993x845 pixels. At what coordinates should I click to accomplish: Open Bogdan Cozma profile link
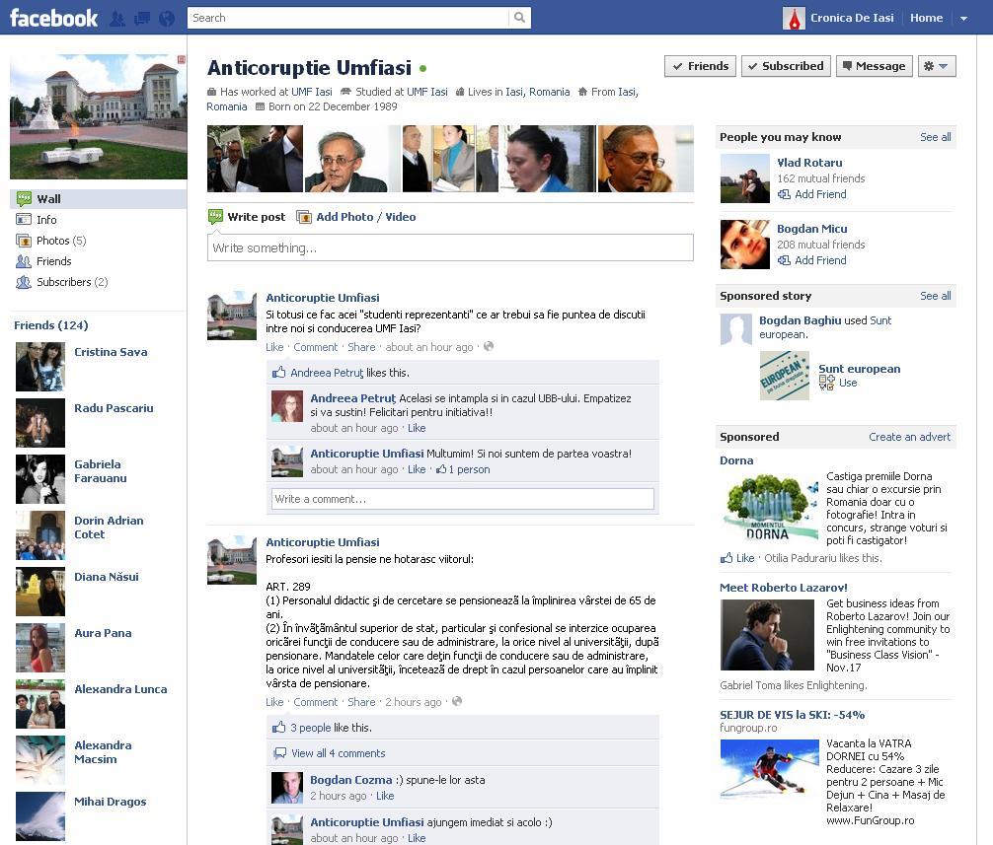[x=350, y=780]
